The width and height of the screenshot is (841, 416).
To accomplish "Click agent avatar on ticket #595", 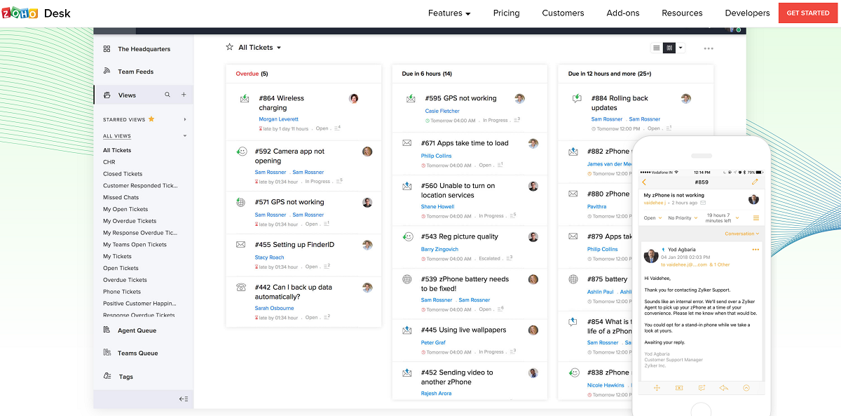I will [x=519, y=98].
